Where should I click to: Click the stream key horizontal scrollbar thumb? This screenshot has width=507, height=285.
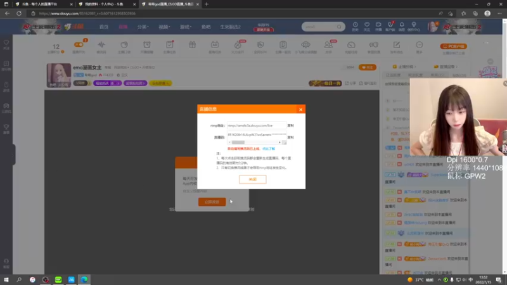(x=238, y=142)
